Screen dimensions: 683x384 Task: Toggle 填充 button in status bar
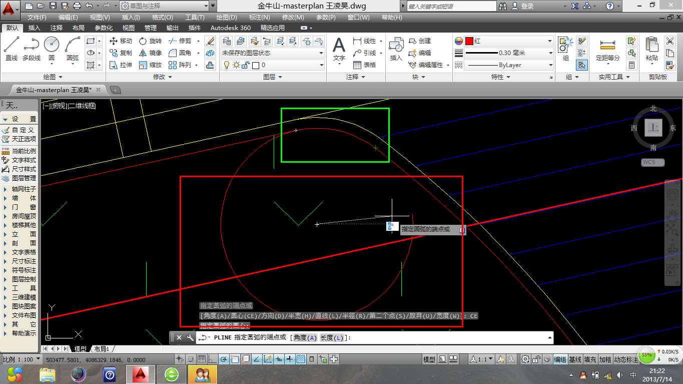pyautogui.click(x=590, y=359)
